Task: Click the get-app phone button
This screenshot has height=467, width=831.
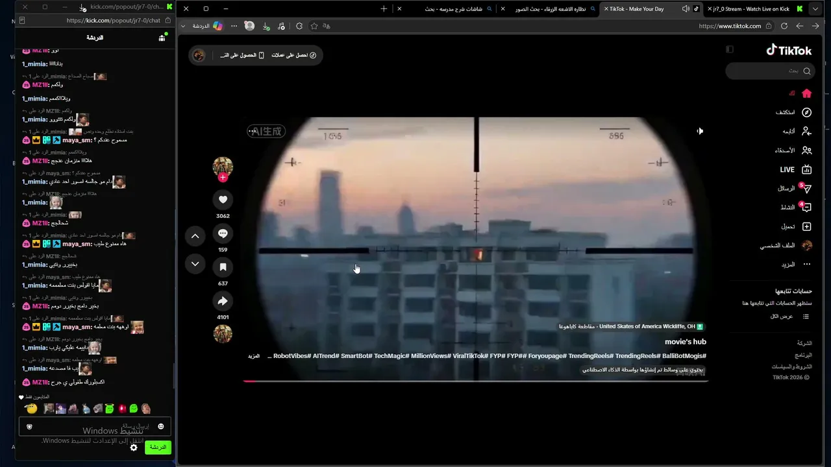Action: (x=242, y=55)
